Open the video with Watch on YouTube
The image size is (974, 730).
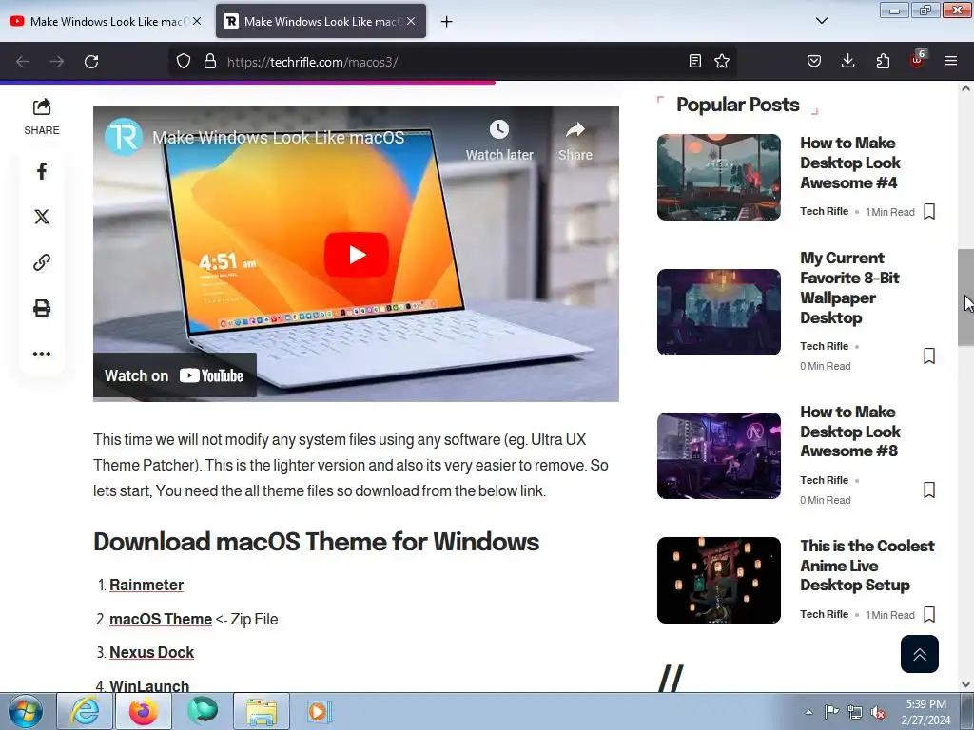[175, 375]
